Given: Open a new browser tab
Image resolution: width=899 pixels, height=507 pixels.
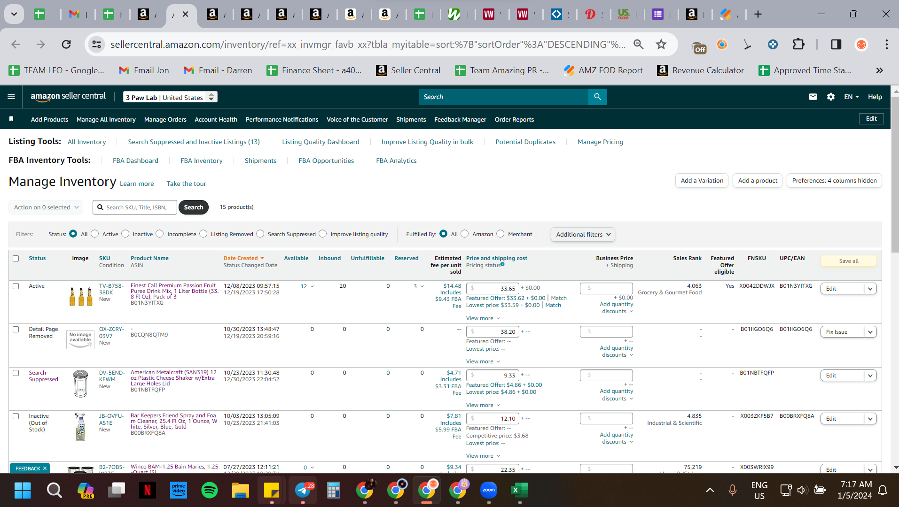Looking at the screenshot, I should coord(758,14).
